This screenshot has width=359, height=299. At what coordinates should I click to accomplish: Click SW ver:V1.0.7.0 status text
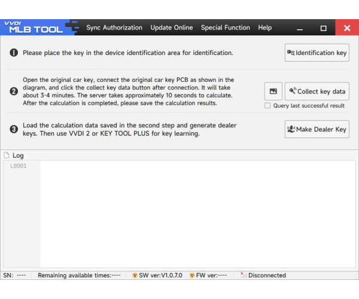coord(160,275)
